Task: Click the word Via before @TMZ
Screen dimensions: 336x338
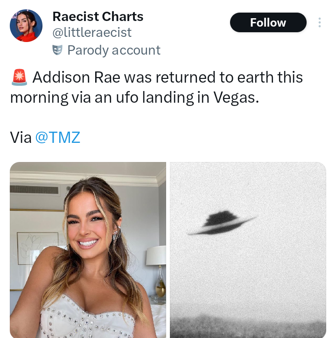Action: click(x=21, y=137)
